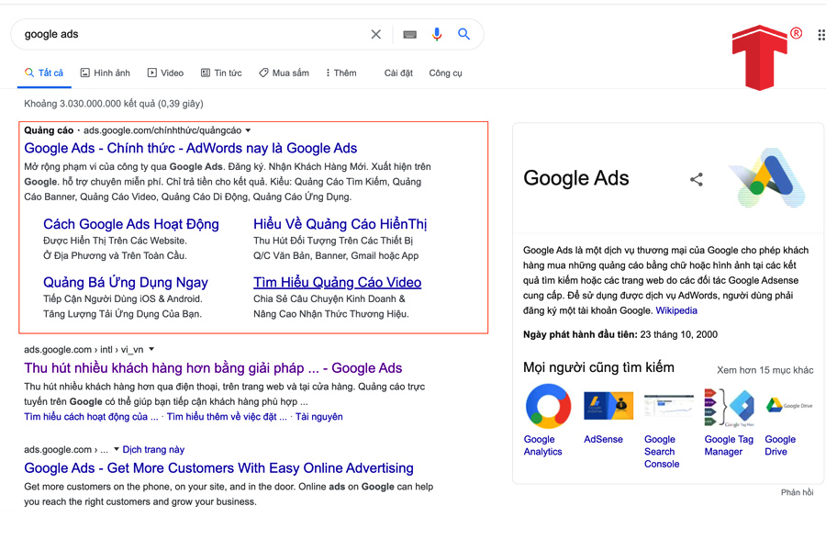The image size is (826, 551).
Task: Click Ngày phát hành đầu tiên date text
Action: (620, 334)
